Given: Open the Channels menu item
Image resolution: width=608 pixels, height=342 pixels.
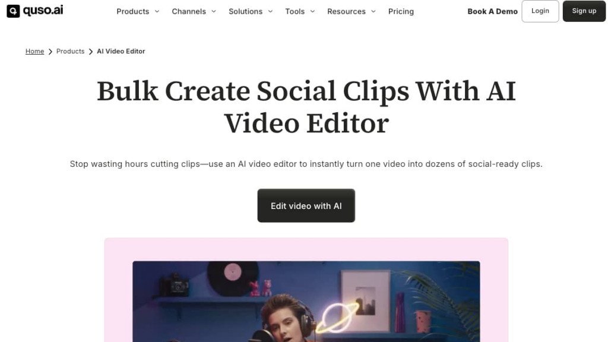Looking at the screenshot, I should pos(189,12).
